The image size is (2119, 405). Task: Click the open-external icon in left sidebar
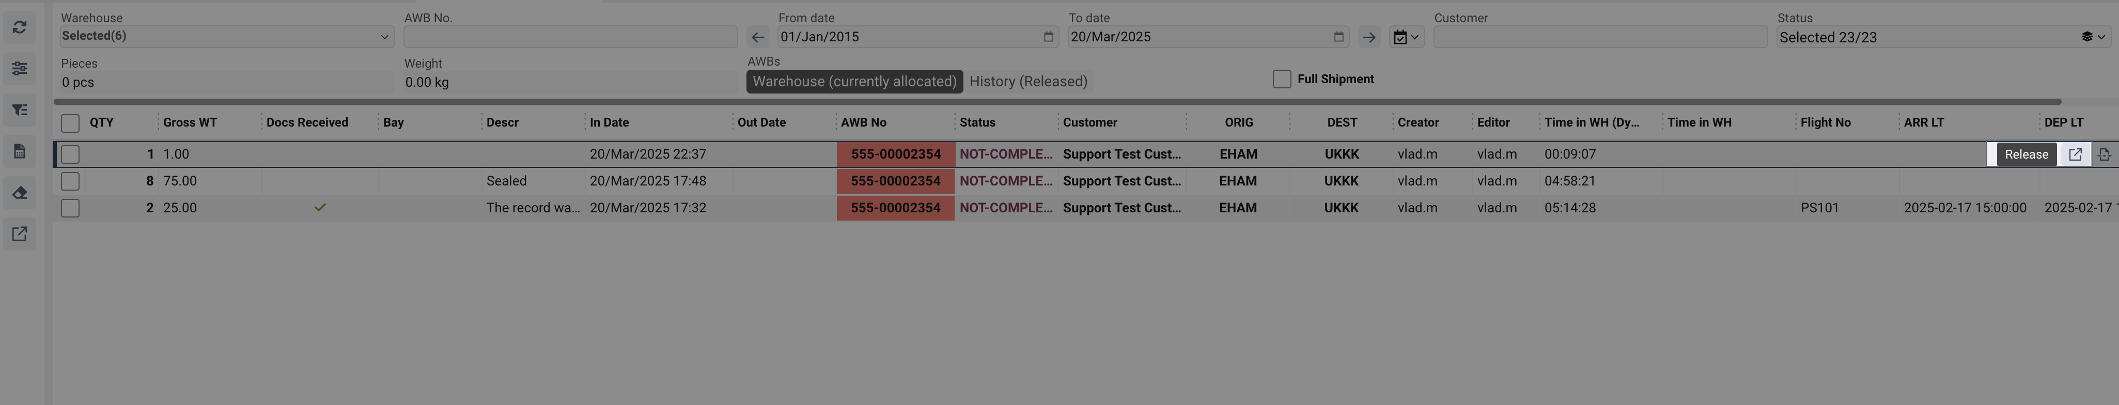(20, 234)
